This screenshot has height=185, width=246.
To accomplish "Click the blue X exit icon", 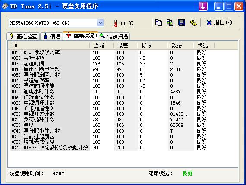I will tap(209, 23).
